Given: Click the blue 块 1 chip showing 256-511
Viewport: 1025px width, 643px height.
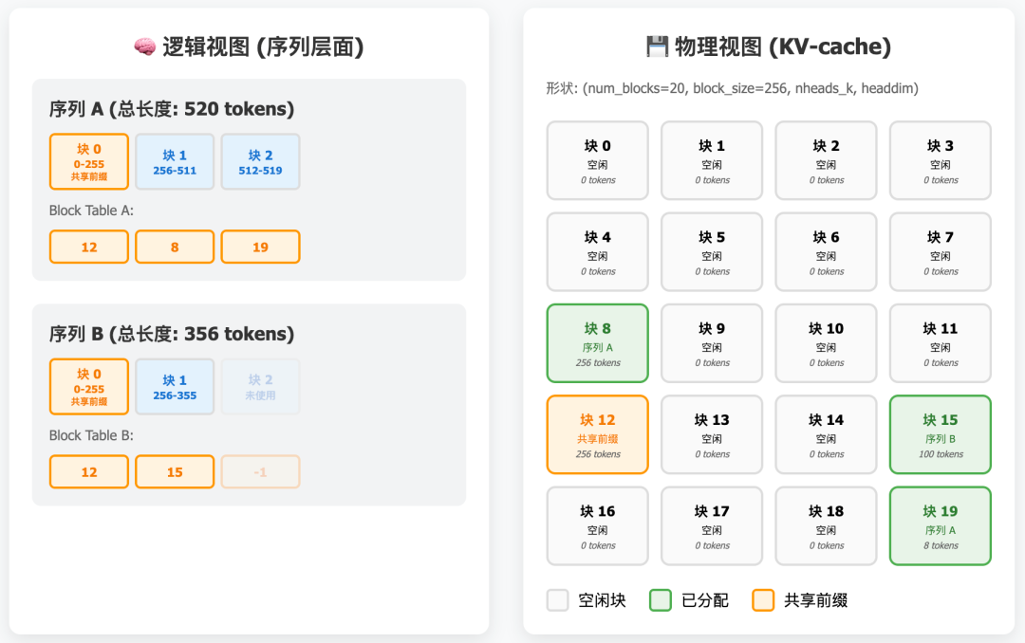Looking at the screenshot, I should click(x=175, y=161).
